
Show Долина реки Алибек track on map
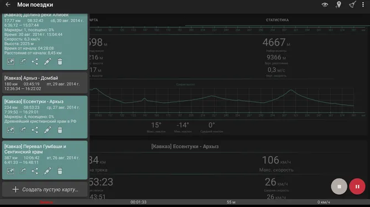coord(10,62)
